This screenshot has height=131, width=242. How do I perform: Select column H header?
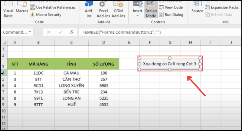[191, 42]
